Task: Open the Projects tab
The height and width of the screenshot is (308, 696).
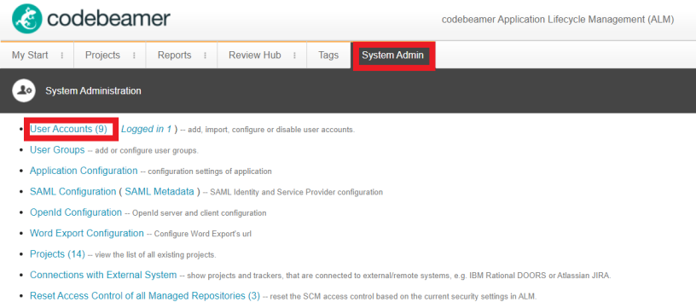Action: point(102,55)
